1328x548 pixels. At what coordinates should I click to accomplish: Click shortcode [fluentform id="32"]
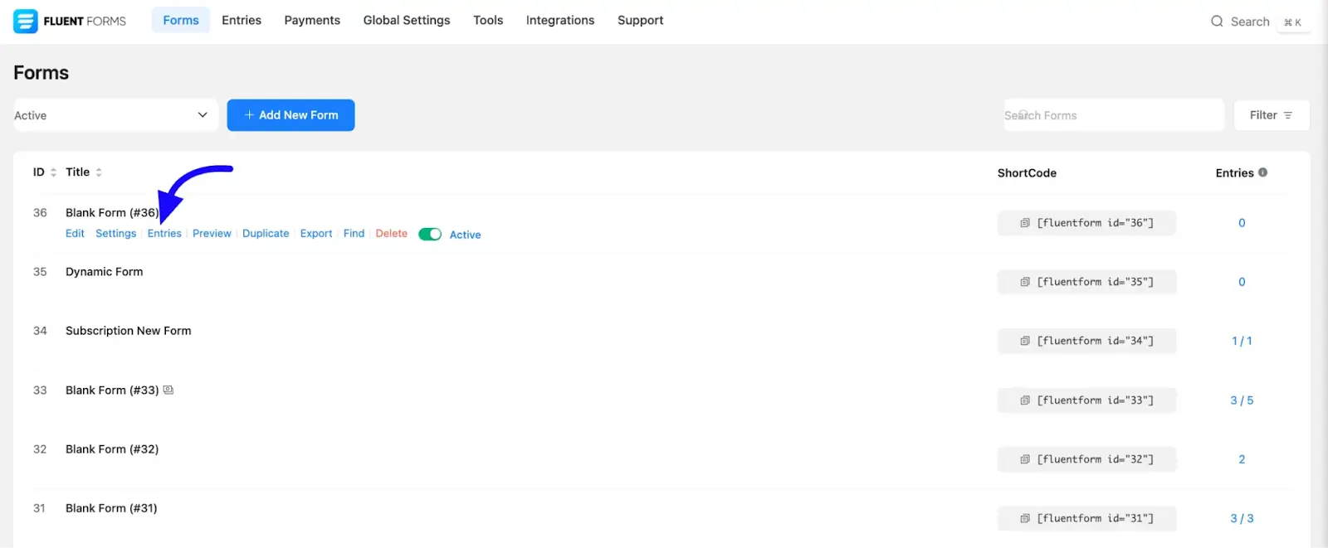tap(1086, 459)
